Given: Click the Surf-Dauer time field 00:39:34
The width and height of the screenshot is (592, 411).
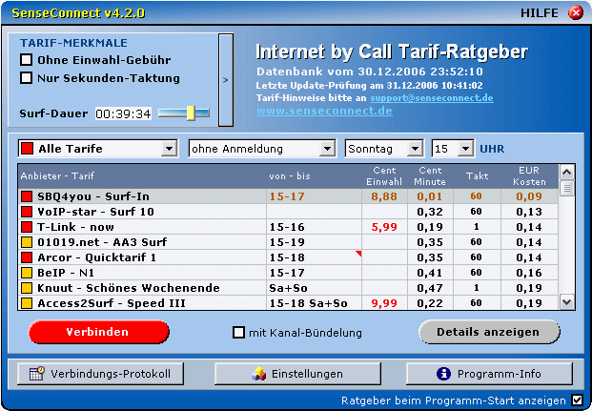Looking at the screenshot, I should [x=123, y=113].
